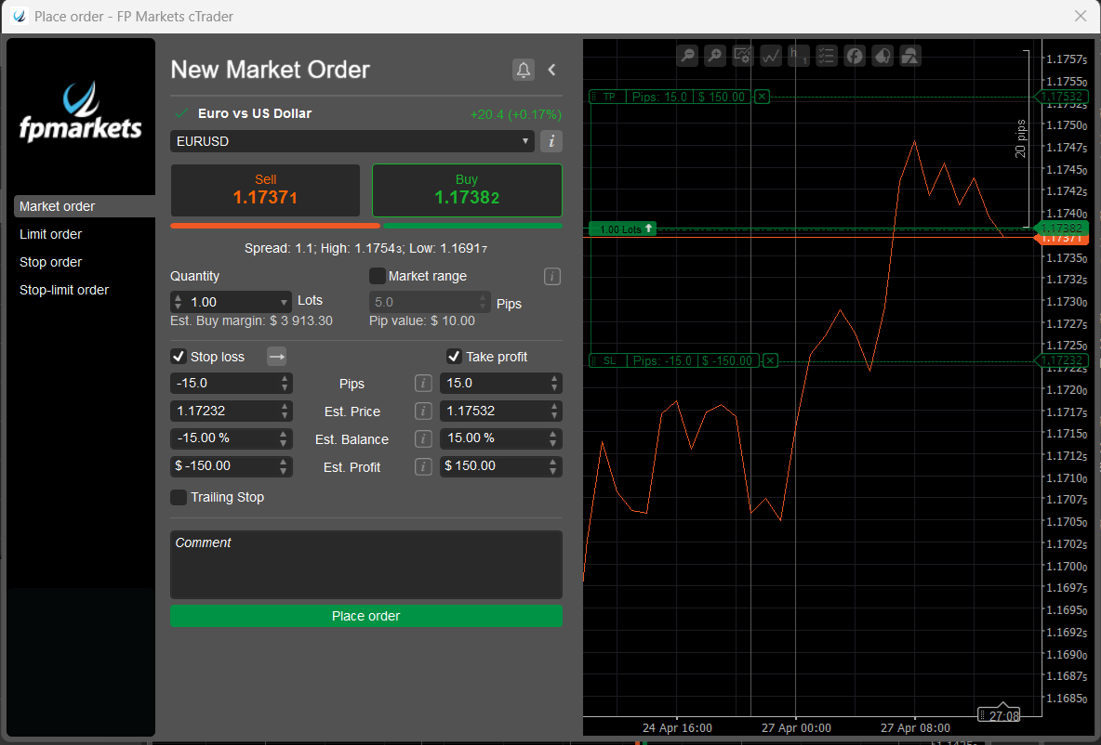Click the stop loss arrow mode button

[x=277, y=357]
